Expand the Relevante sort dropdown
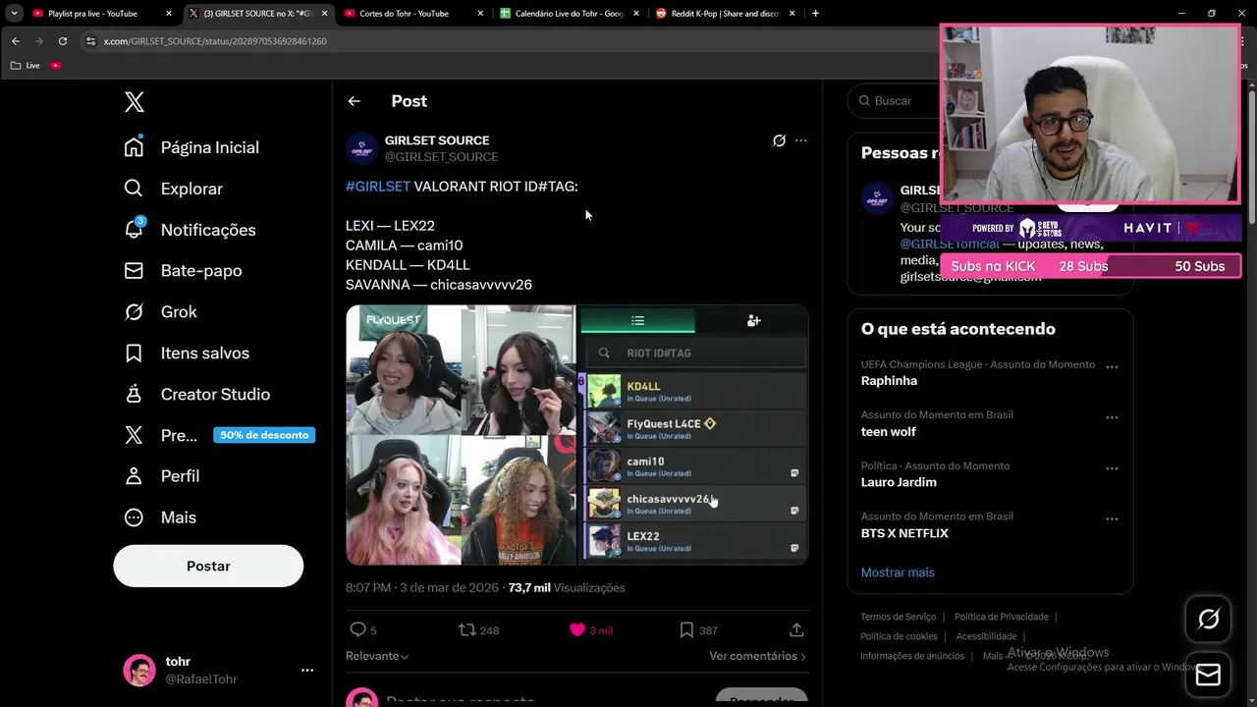The height and width of the screenshot is (707, 1257). pyautogui.click(x=377, y=656)
